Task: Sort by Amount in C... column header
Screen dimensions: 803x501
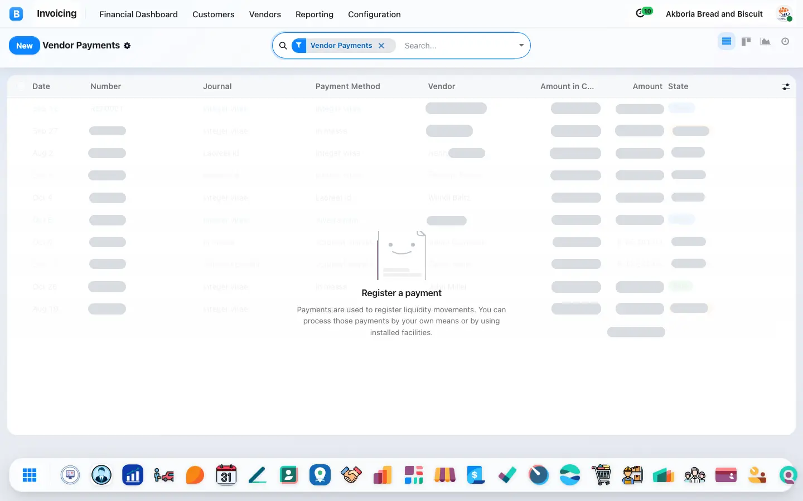Action: point(567,86)
